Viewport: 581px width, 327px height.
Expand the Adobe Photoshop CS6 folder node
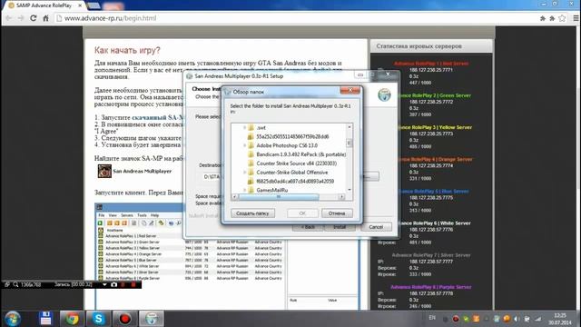pos(244,145)
